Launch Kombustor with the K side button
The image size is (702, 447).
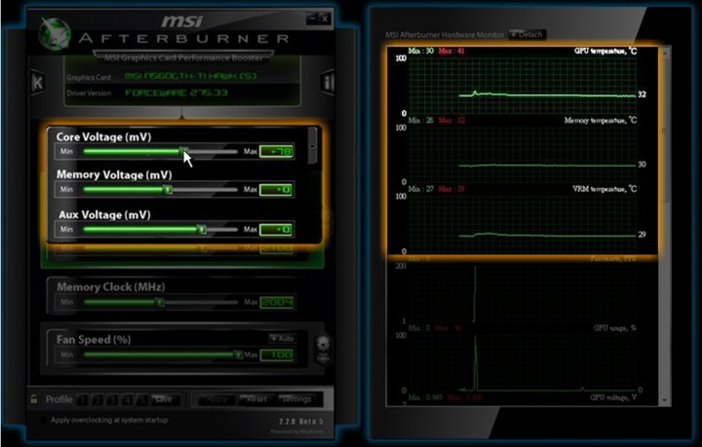(38, 82)
